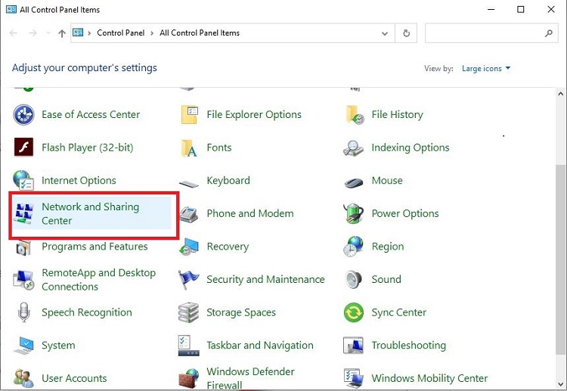
Task: Open the Keyboard link text
Action: (228, 181)
